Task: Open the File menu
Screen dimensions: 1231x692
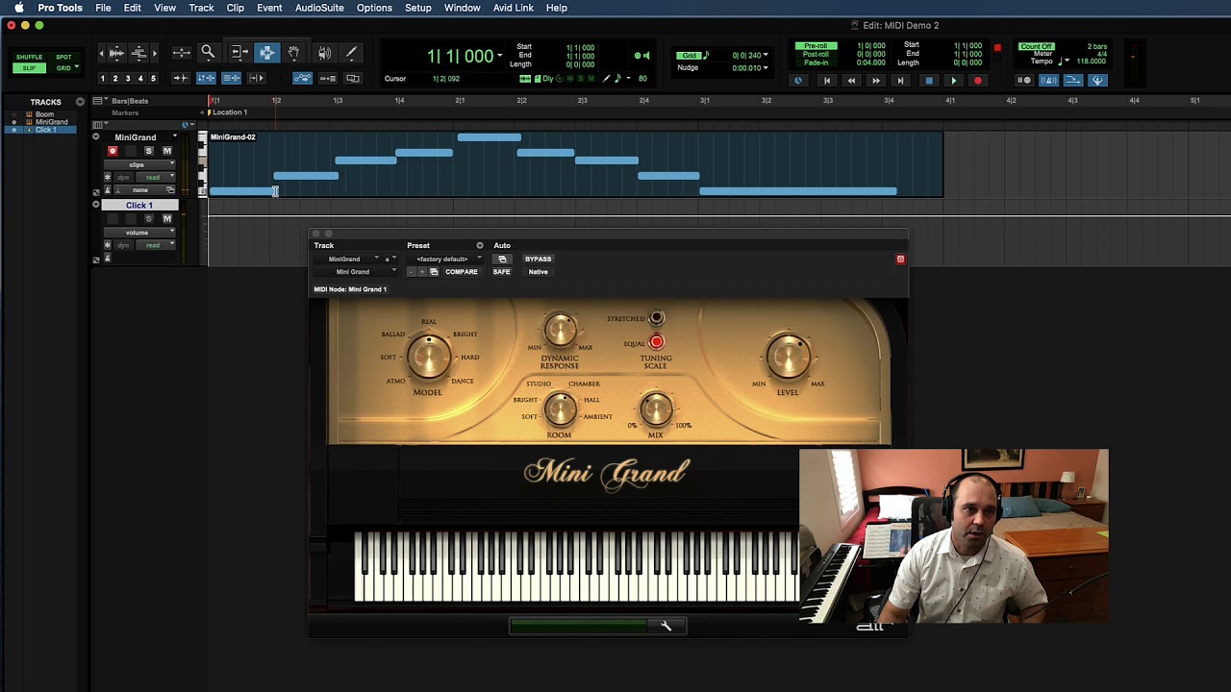Action: click(103, 8)
